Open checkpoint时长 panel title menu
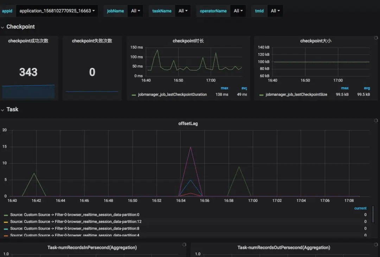 coord(188,41)
